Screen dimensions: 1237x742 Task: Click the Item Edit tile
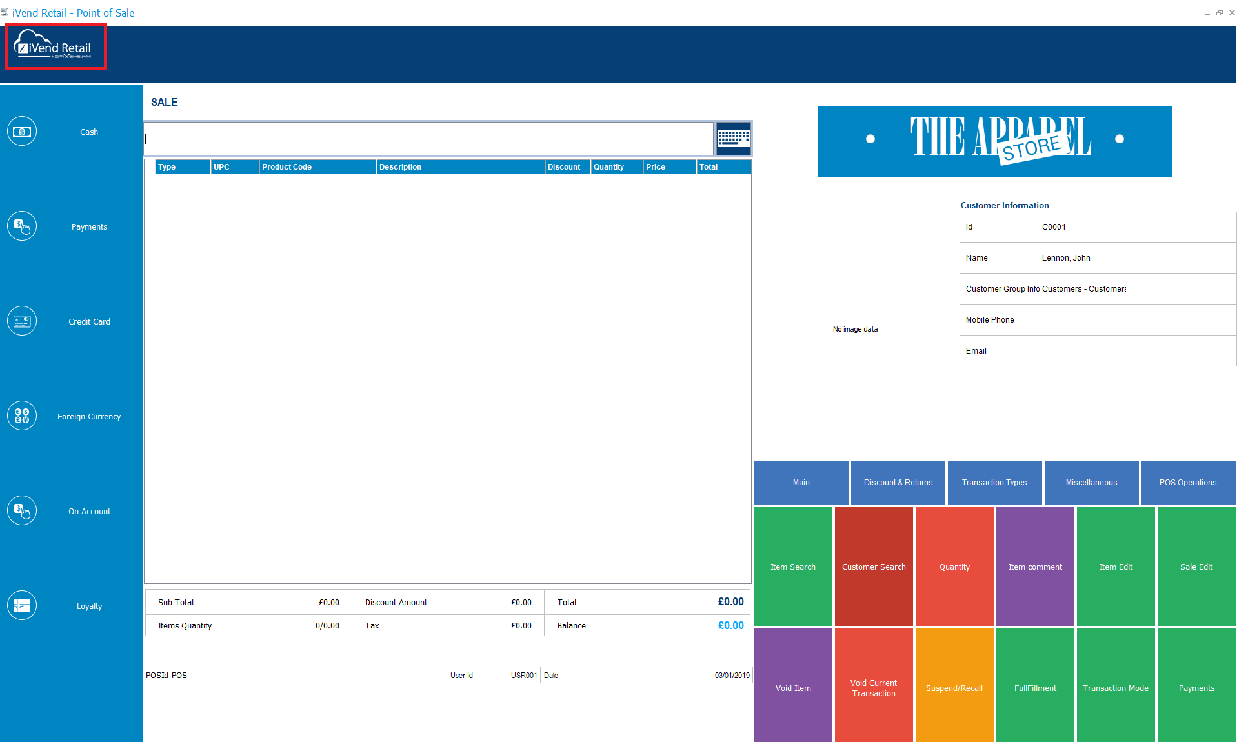[x=1116, y=567]
